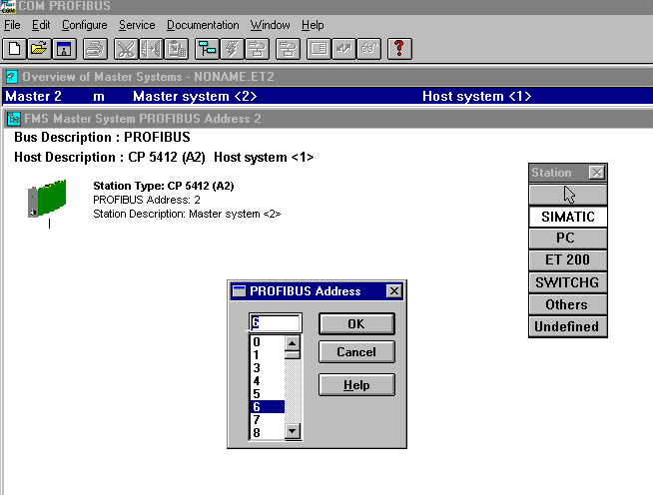Click the COM PROFIBUS application title icon
653x495 pixels.
click(8, 6)
